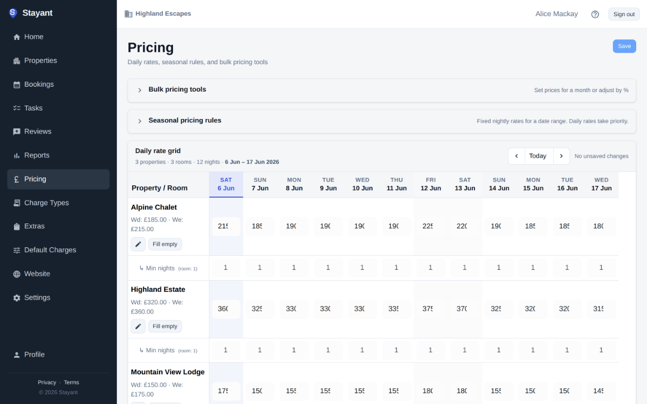Edit Alpine Chalet rate for Wed 17 Jun
Viewport: 647px width, 404px height.
(x=601, y=227)
